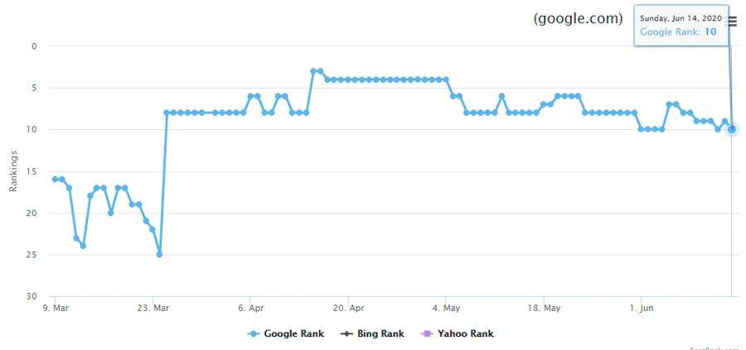Click the rank 24 data point in mid-March
Image resolution: width=746 pixels, height=350 pixels.
click(x=83, y=246)
